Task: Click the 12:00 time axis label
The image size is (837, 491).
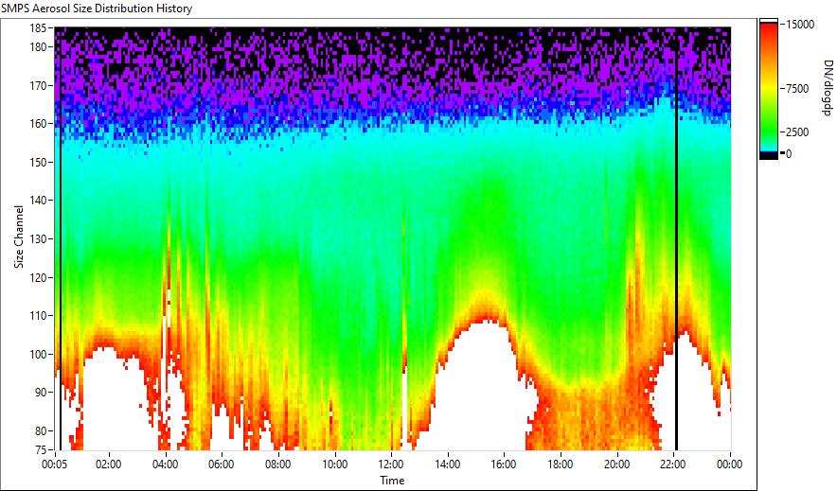Action: [x=391, y=465]
